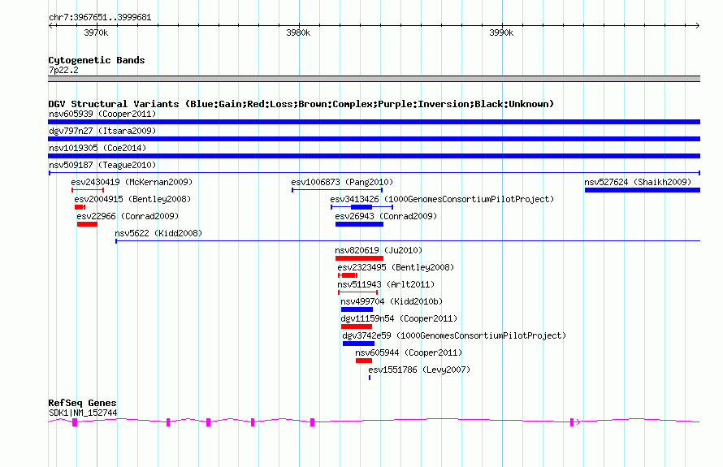Select blue bar under esv26943
The width and height of the screenshot is (723, 467).
click(x=359, y=224)
